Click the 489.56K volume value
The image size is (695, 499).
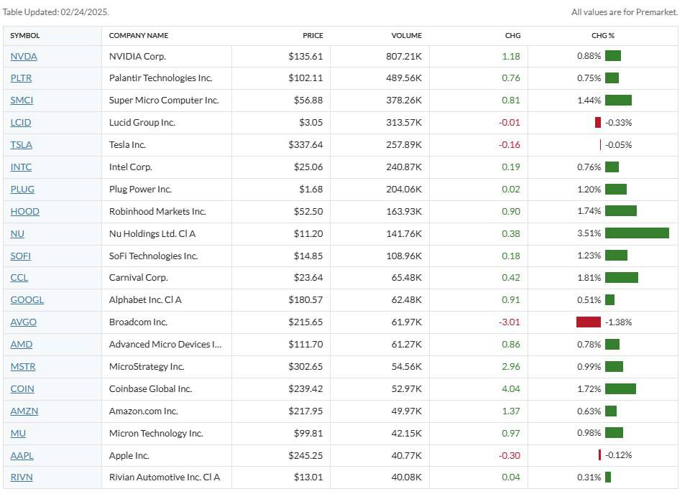coord(404,78)
